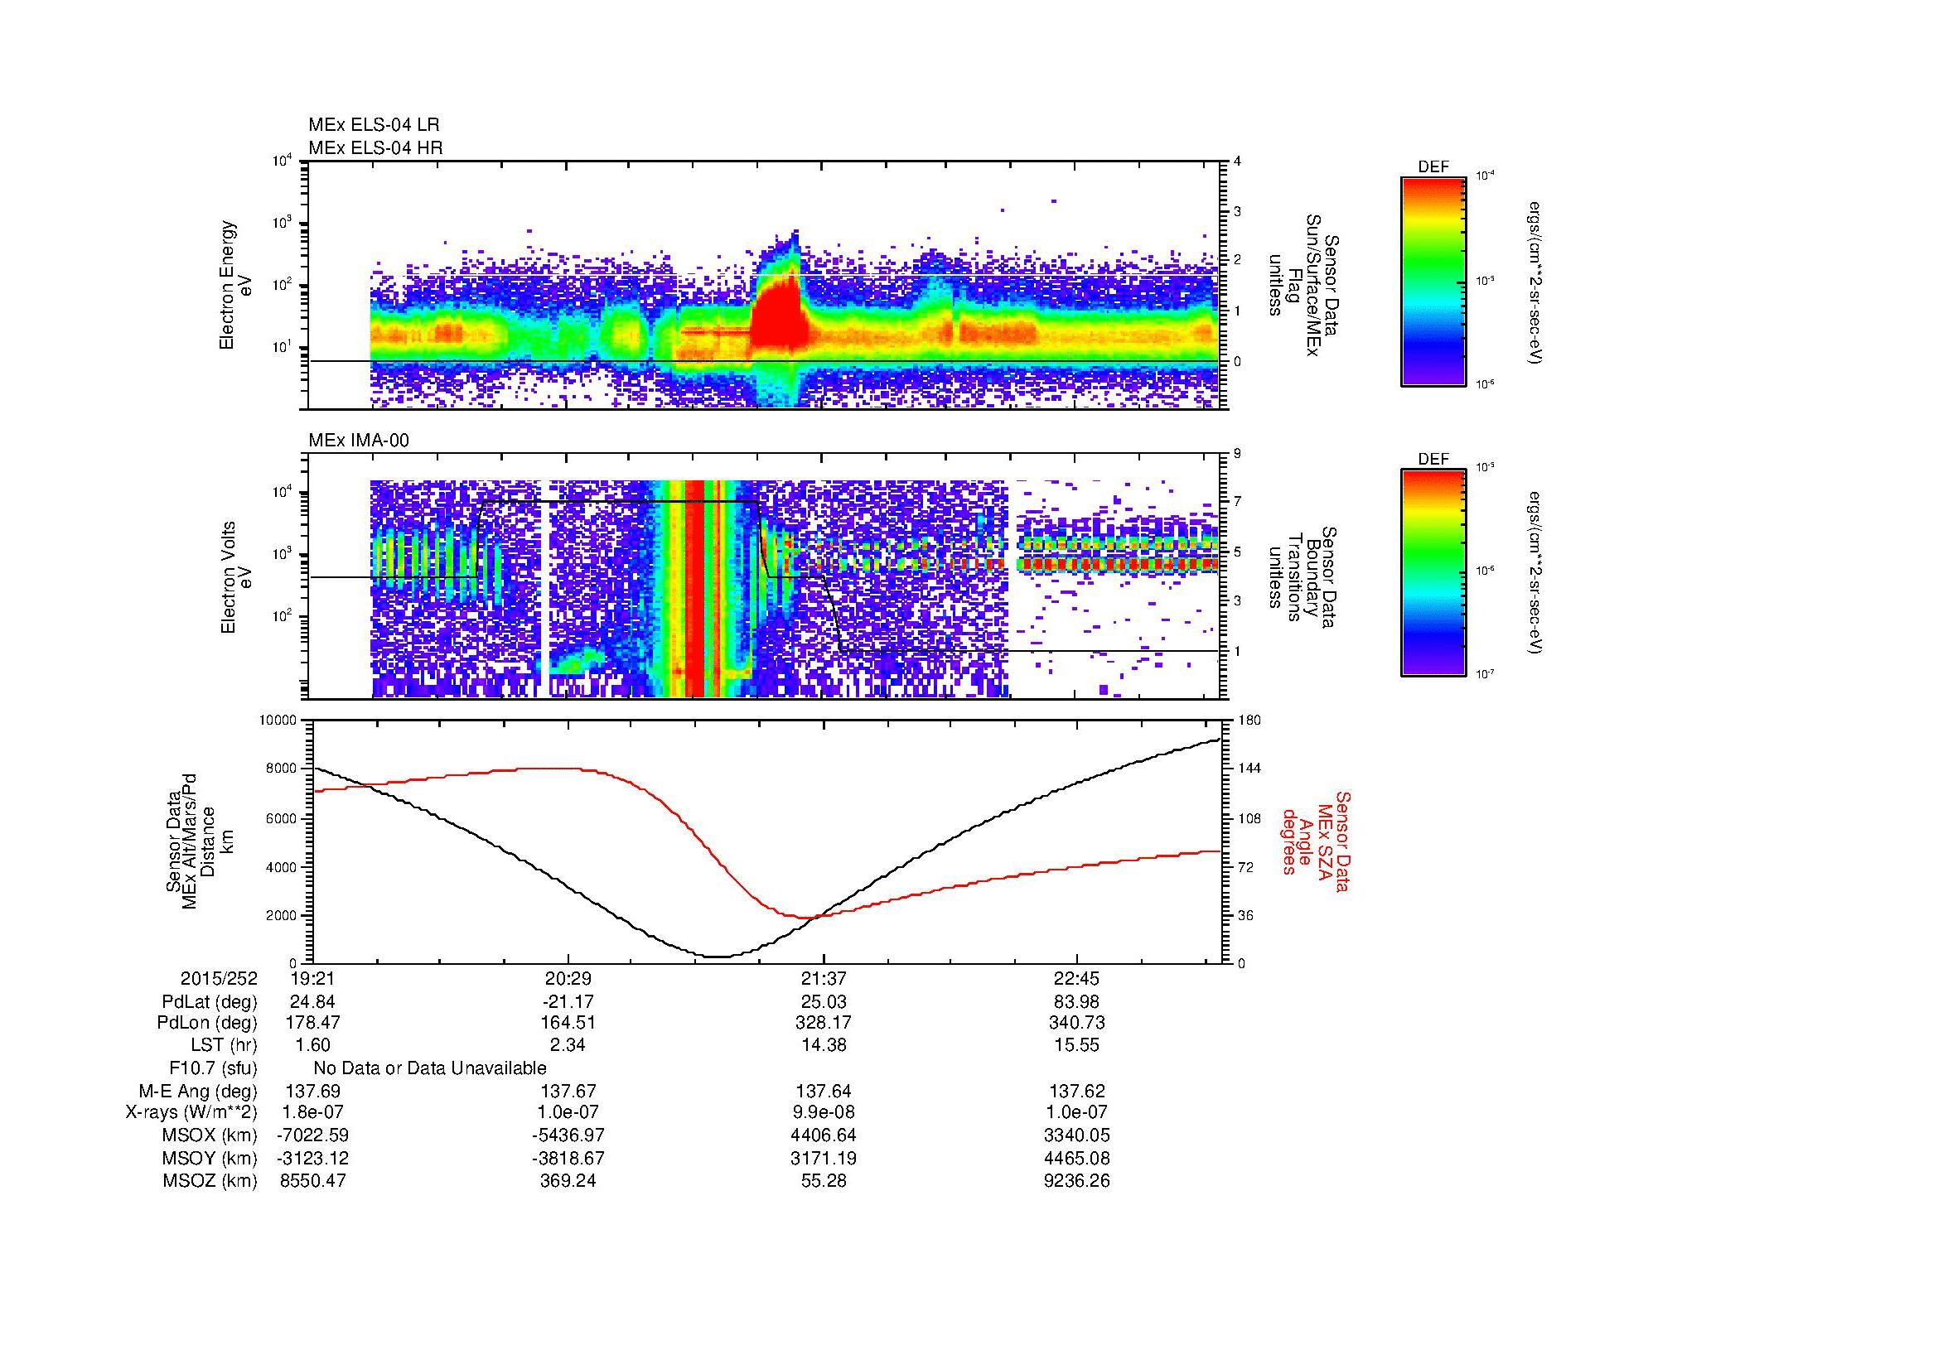Click the time tick label '22:45'
The image size is (1938, 1369).
click(x=1077, y=978)
